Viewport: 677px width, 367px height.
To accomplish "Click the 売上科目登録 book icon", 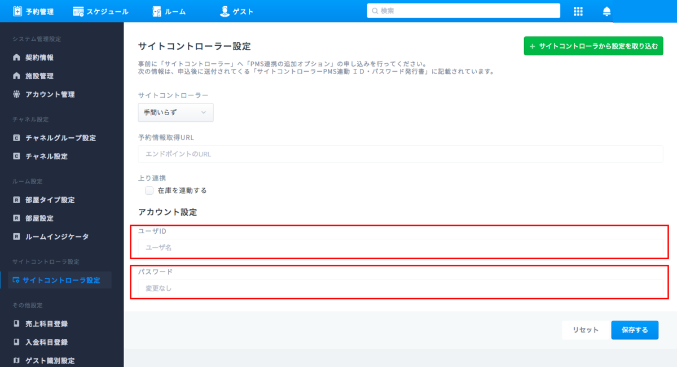I will click(x=16, y=324).
